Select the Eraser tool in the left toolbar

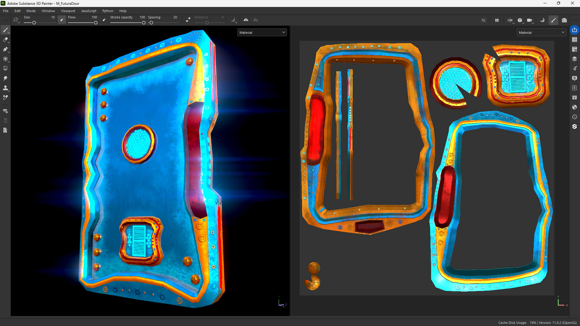tap(5, 40)
